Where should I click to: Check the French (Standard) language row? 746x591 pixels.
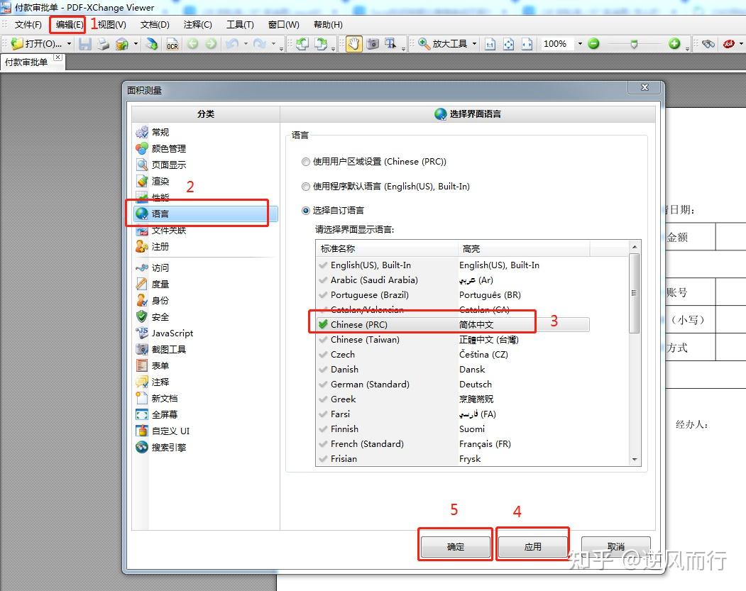[453, 443]
